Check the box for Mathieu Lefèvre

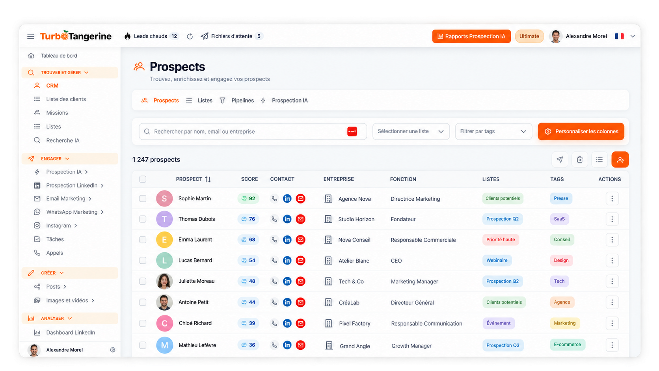click(143, 345)
